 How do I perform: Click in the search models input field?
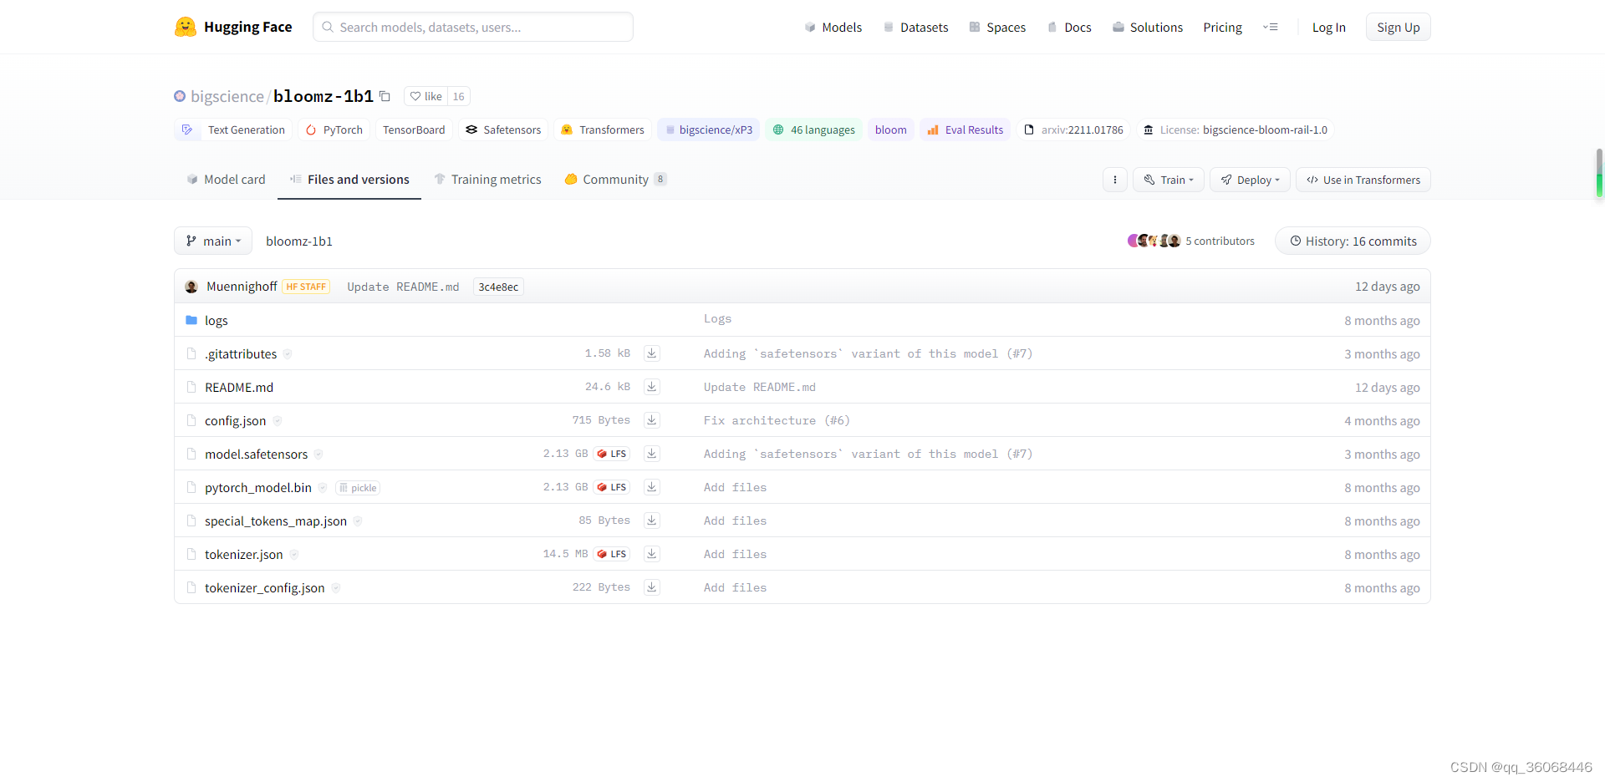473,27
